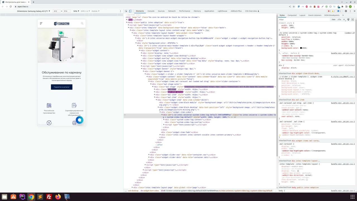Open the Network tab
The height and width of the screenshot is (201, 357).
172,11
